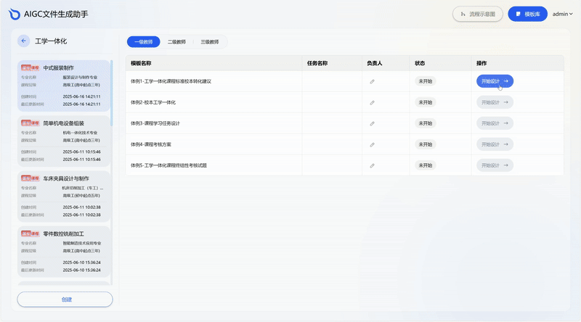The image size is (581, 322).
Task: Select the 车床夹具设计与制作 course card
Action: click(65, 194)
